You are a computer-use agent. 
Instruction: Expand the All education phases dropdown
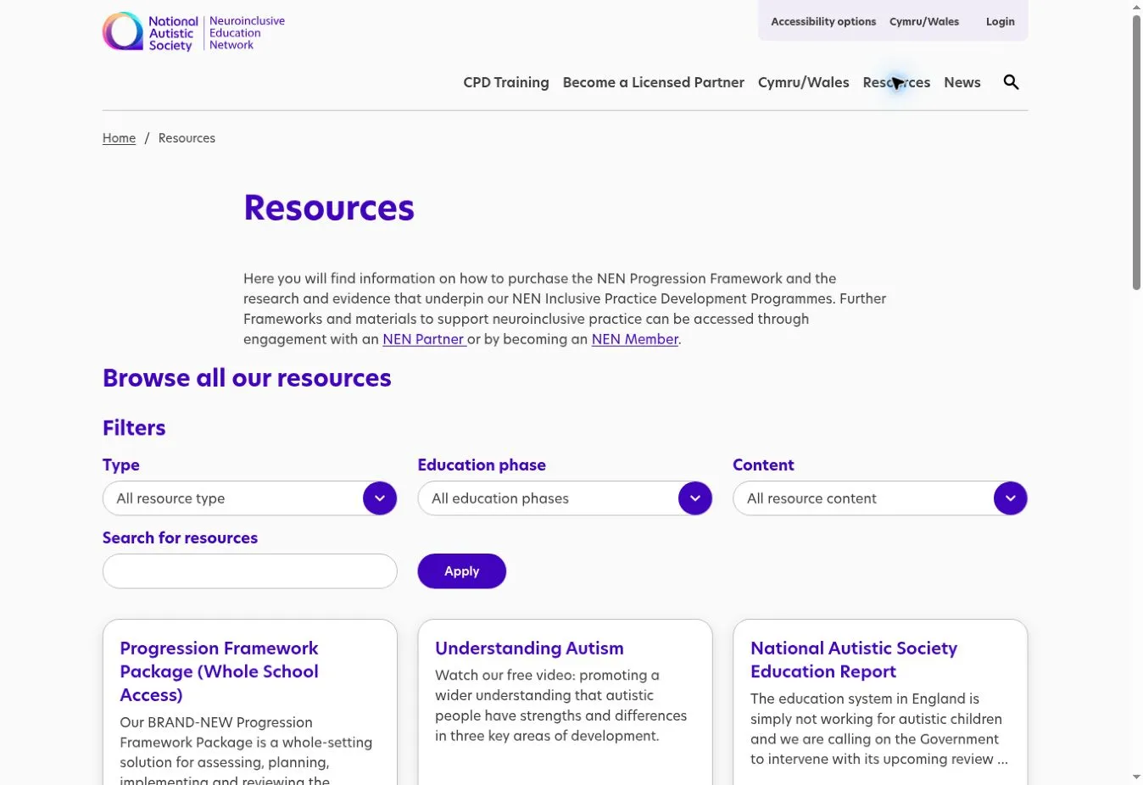point(566,498)
